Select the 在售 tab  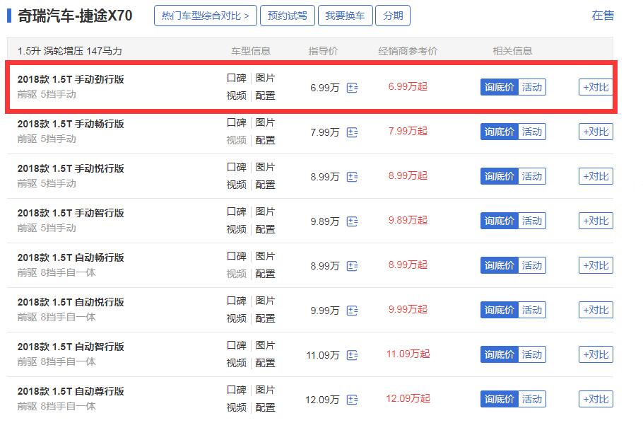(x=603, y=16)
